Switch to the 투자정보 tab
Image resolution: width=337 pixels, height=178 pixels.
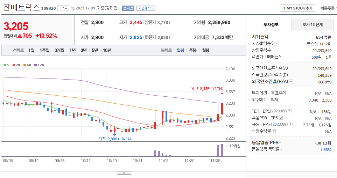click(x=271, y=24)
